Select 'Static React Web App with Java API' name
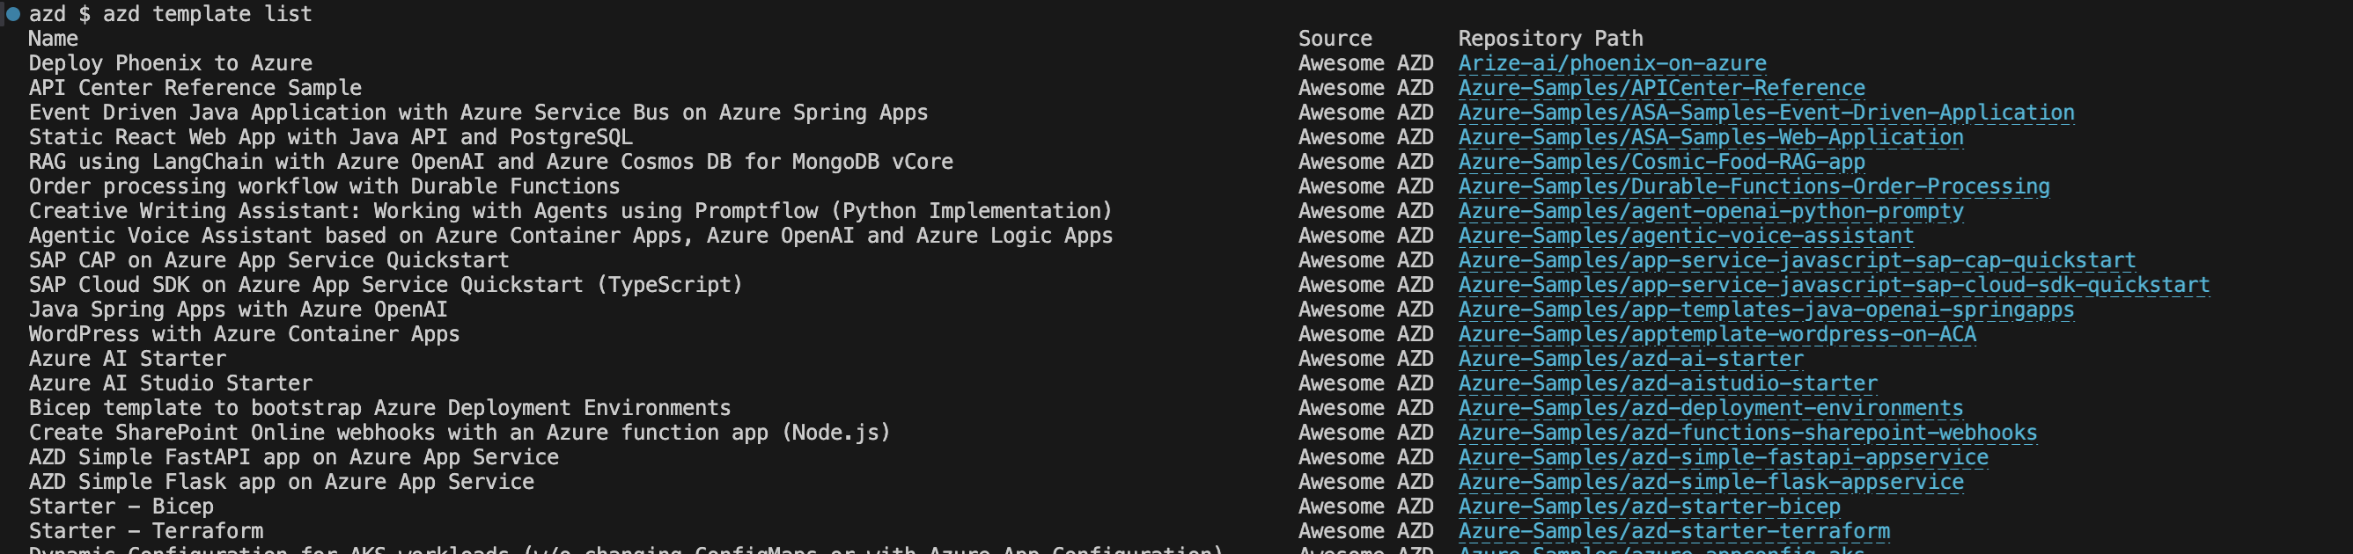This screenshot has width=2353, height=554. (x=331, y=137)
